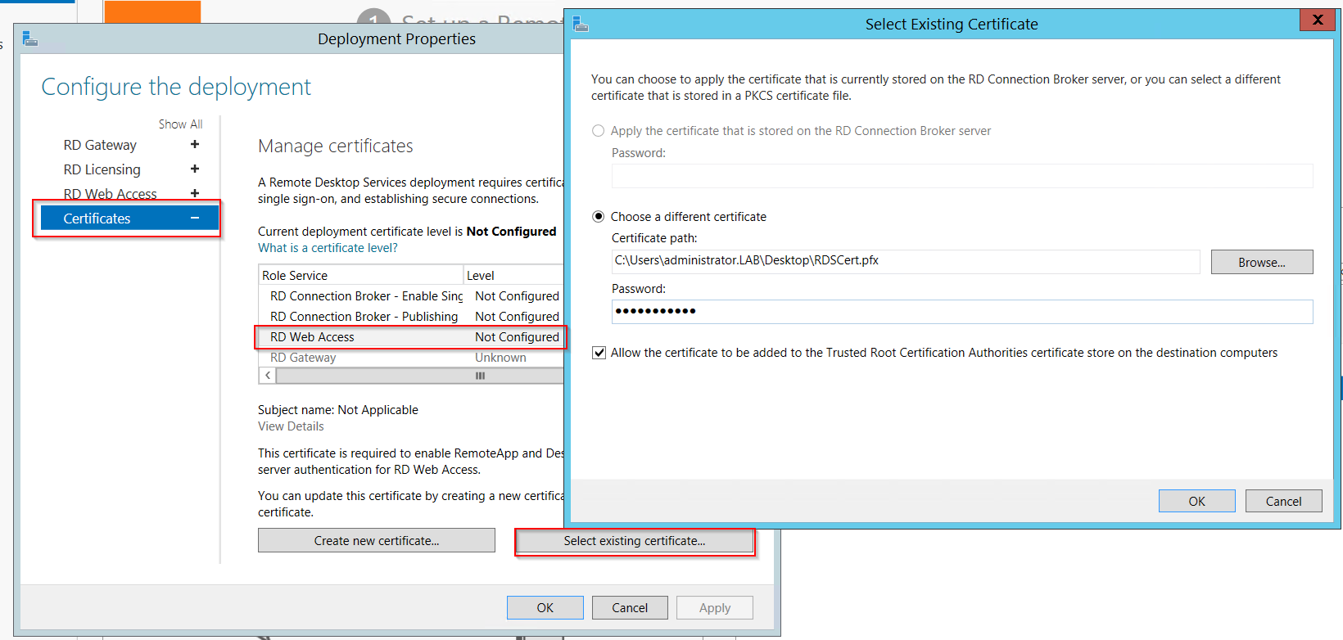Close the Select Existing Certificate dialog

(x=1317, y=20)
